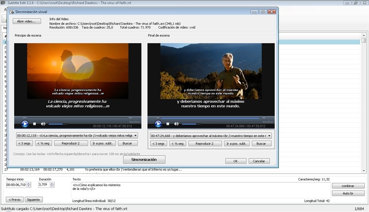Click Buscar under Final de escena
The height and width of the screenshot is (212, 369).
[261, 143]
